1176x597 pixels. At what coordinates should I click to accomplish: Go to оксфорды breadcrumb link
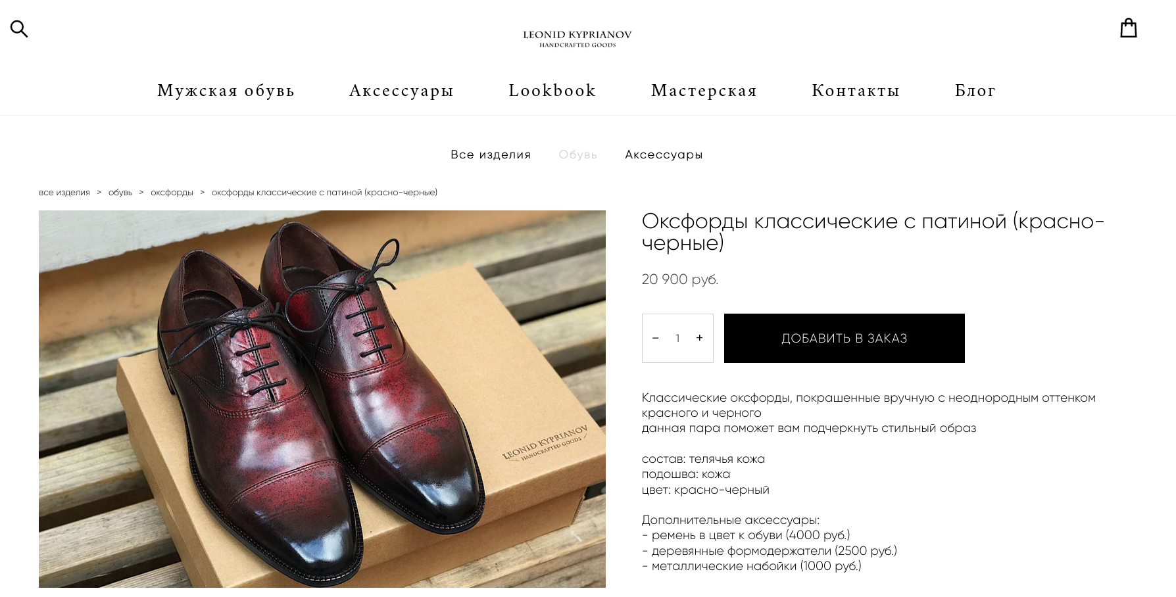pyautogui.click(x=172, y=193)
